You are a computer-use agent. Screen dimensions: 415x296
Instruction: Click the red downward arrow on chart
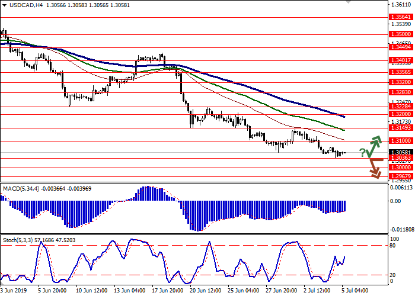tap(375, 168)
